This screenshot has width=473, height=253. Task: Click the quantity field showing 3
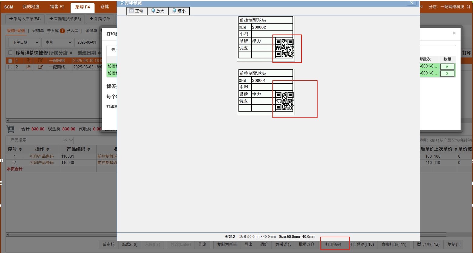point(447,74)
